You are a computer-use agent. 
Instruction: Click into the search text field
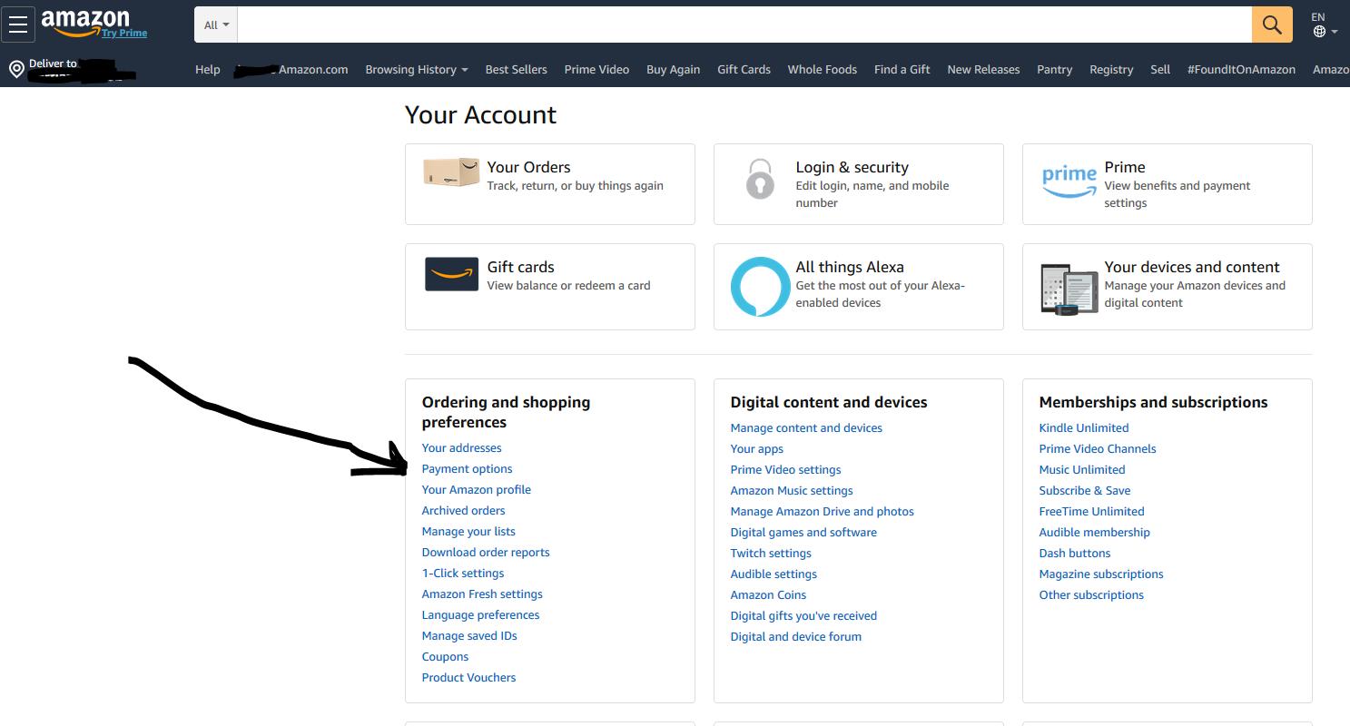pos(743,25)
